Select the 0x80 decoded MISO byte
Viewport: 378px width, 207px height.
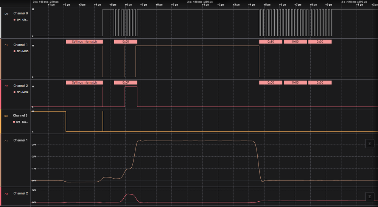(271, 42)
